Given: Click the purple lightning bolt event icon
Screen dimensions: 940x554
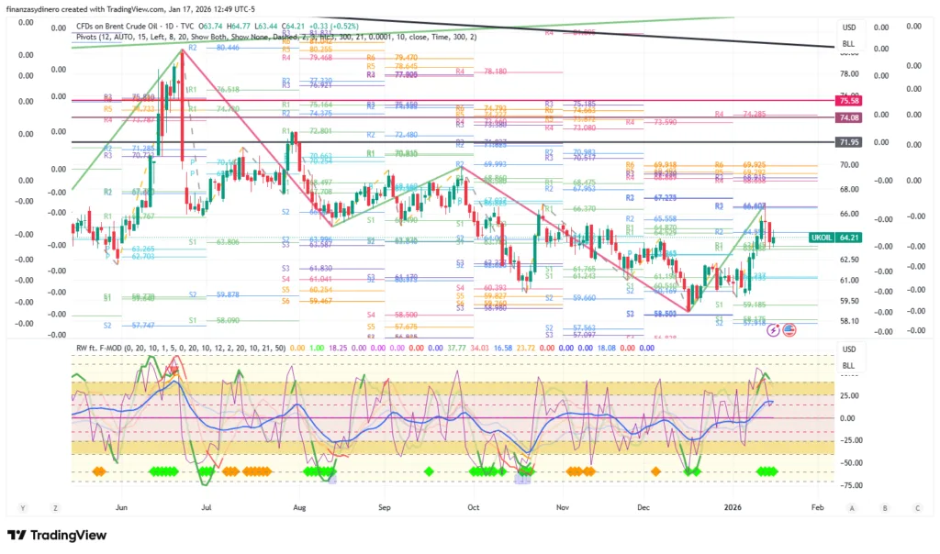Looking at the screenshot, I should 773,330.
